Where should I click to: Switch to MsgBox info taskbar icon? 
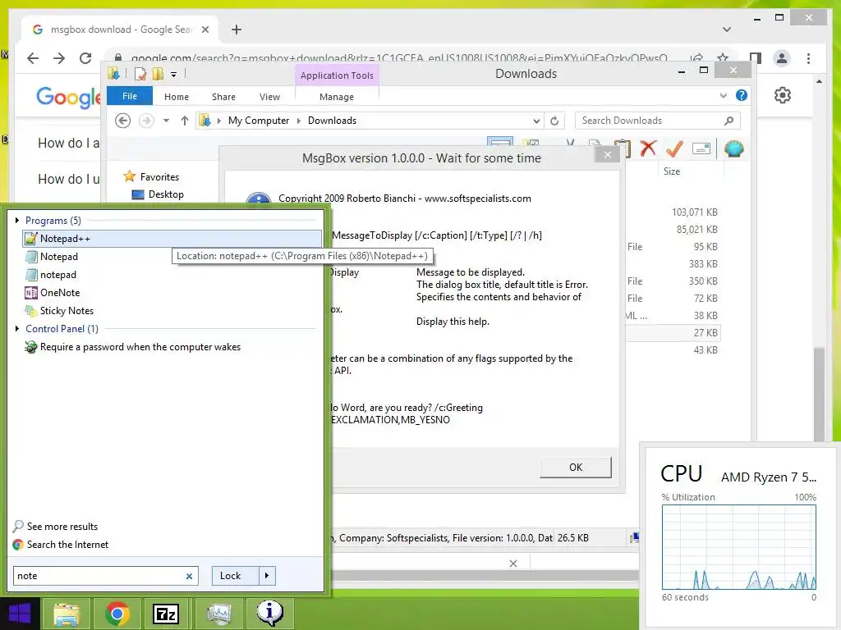coord(269,614)
